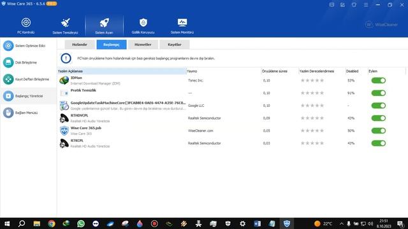The width and height of the screenshot is (408, 229).
Task: Click the edit note icon in the title bar
Action: [343, 4]
